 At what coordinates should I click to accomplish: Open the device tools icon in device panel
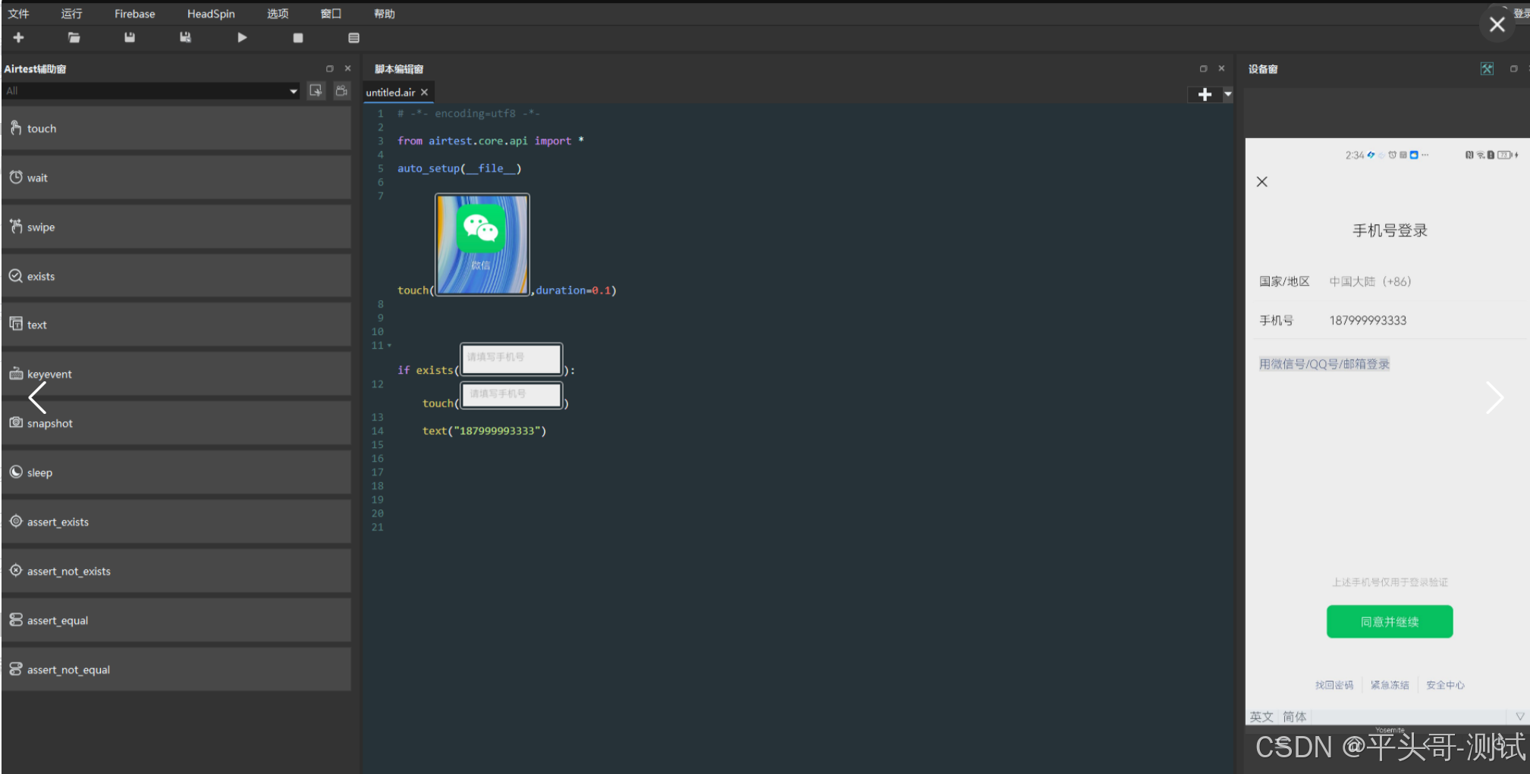coord(1487,69)
